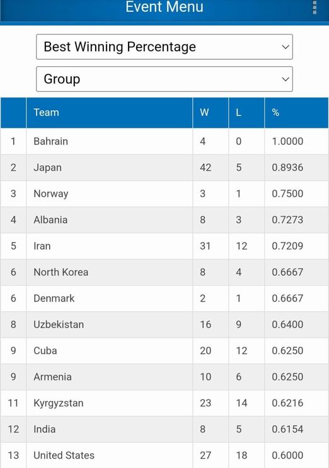Screen dimensions: 329x468
Task: Select the Bahrain team row
Action: pyautogui.click(x=164, y=141)
